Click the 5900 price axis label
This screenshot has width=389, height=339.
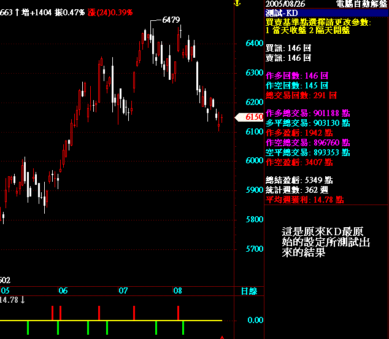(x=254, y=190)
